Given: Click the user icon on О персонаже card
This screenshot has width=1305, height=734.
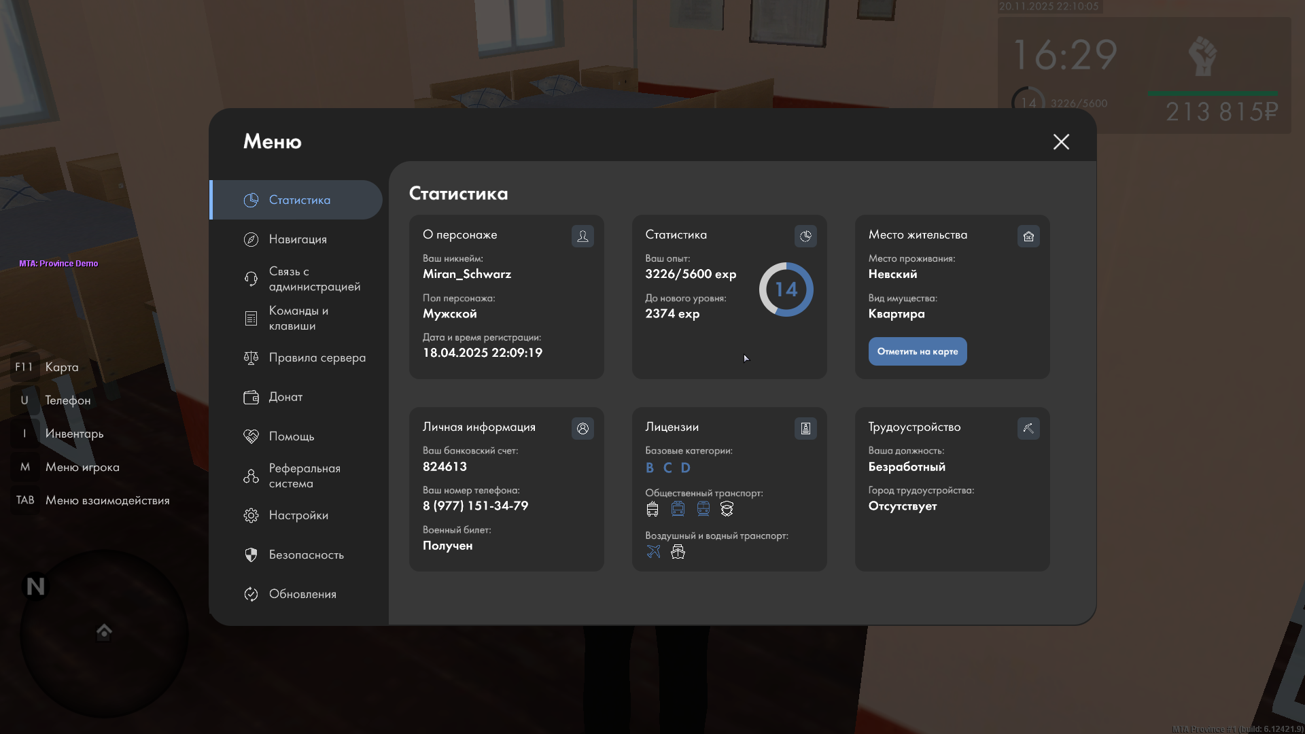Looking at the screenshot, I should tap(582, 236).
